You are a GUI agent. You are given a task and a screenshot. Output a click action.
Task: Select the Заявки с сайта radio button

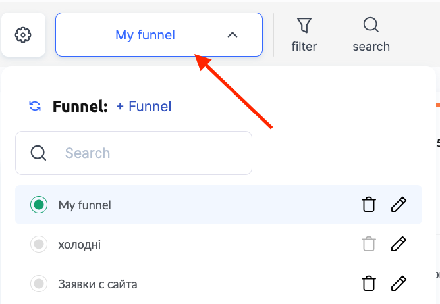(39, 284)
